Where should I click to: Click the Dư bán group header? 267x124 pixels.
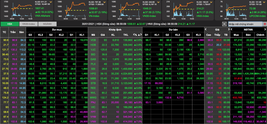173,29
